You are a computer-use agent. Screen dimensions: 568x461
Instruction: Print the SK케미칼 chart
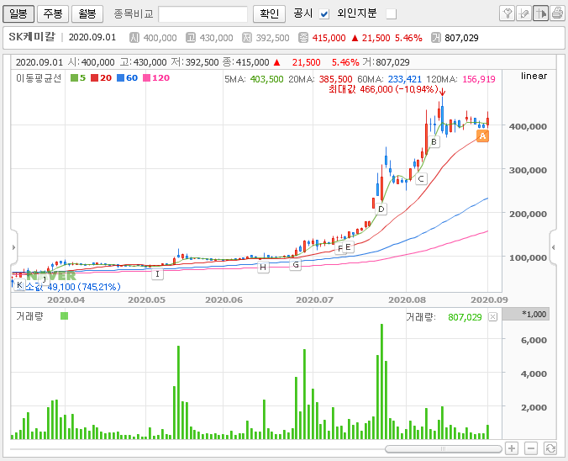click(557, 13)
